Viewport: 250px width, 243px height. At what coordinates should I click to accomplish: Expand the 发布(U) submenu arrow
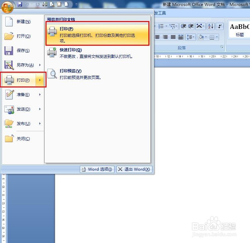tap(40, 124)
